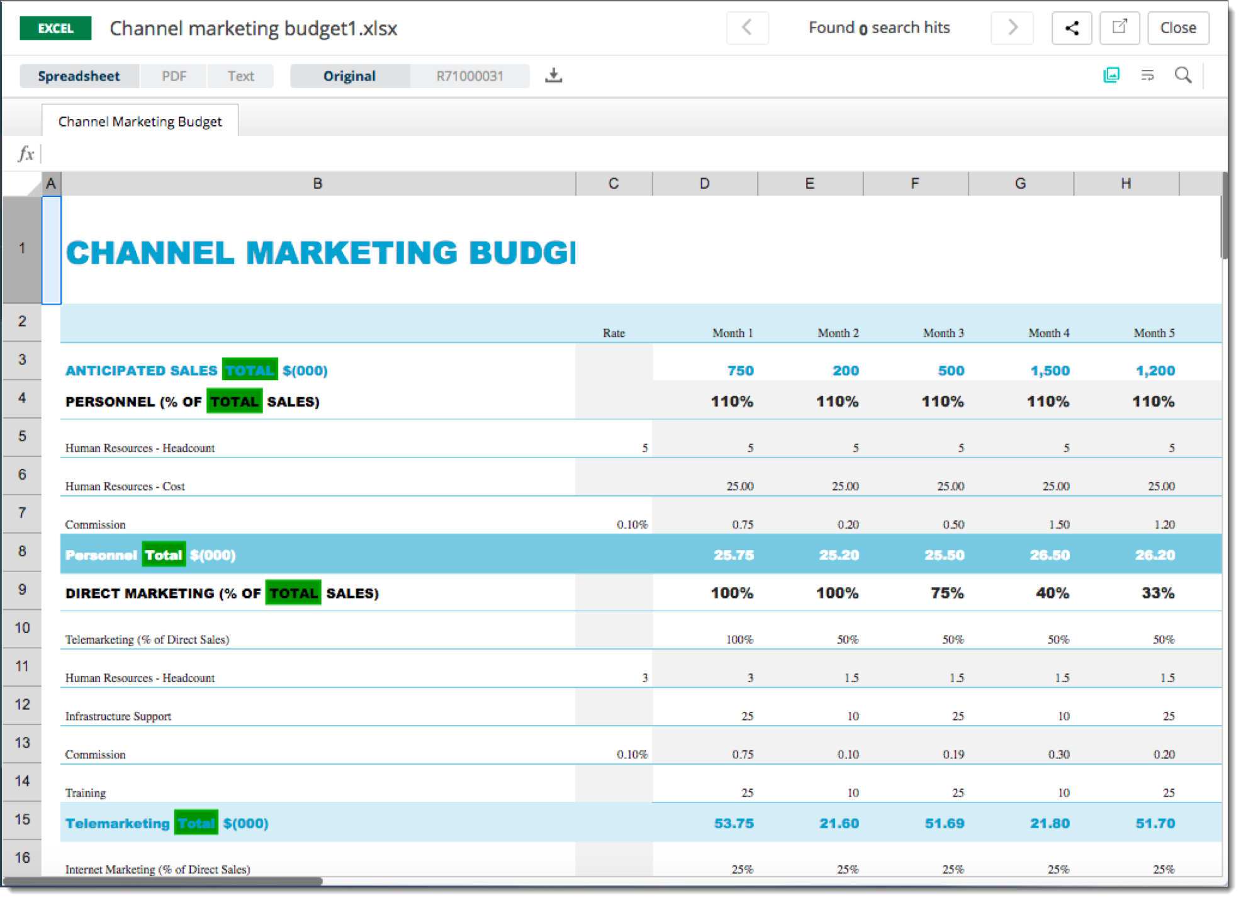
Task: Select column A header
Action: pyautogui.click(x=51, y=183)
